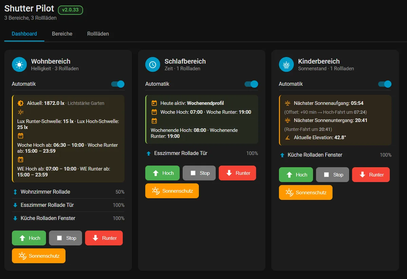Select the Wohnzimmer Rollade row label
The height and width of the screenshot is (279, 407).
click(x=45, y=192)
